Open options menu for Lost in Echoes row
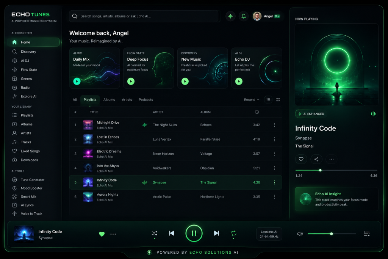The image size is (388, 259). pos(274,140)
